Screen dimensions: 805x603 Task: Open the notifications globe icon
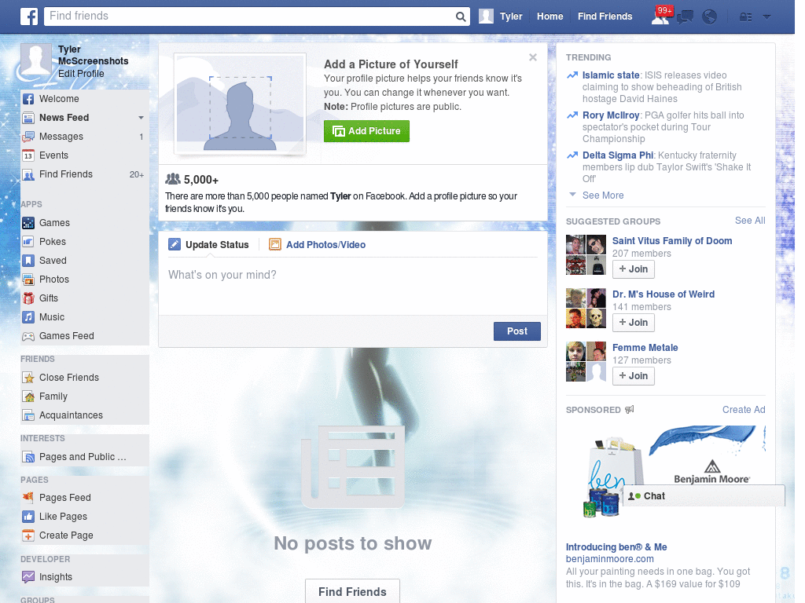coord(710,17)
